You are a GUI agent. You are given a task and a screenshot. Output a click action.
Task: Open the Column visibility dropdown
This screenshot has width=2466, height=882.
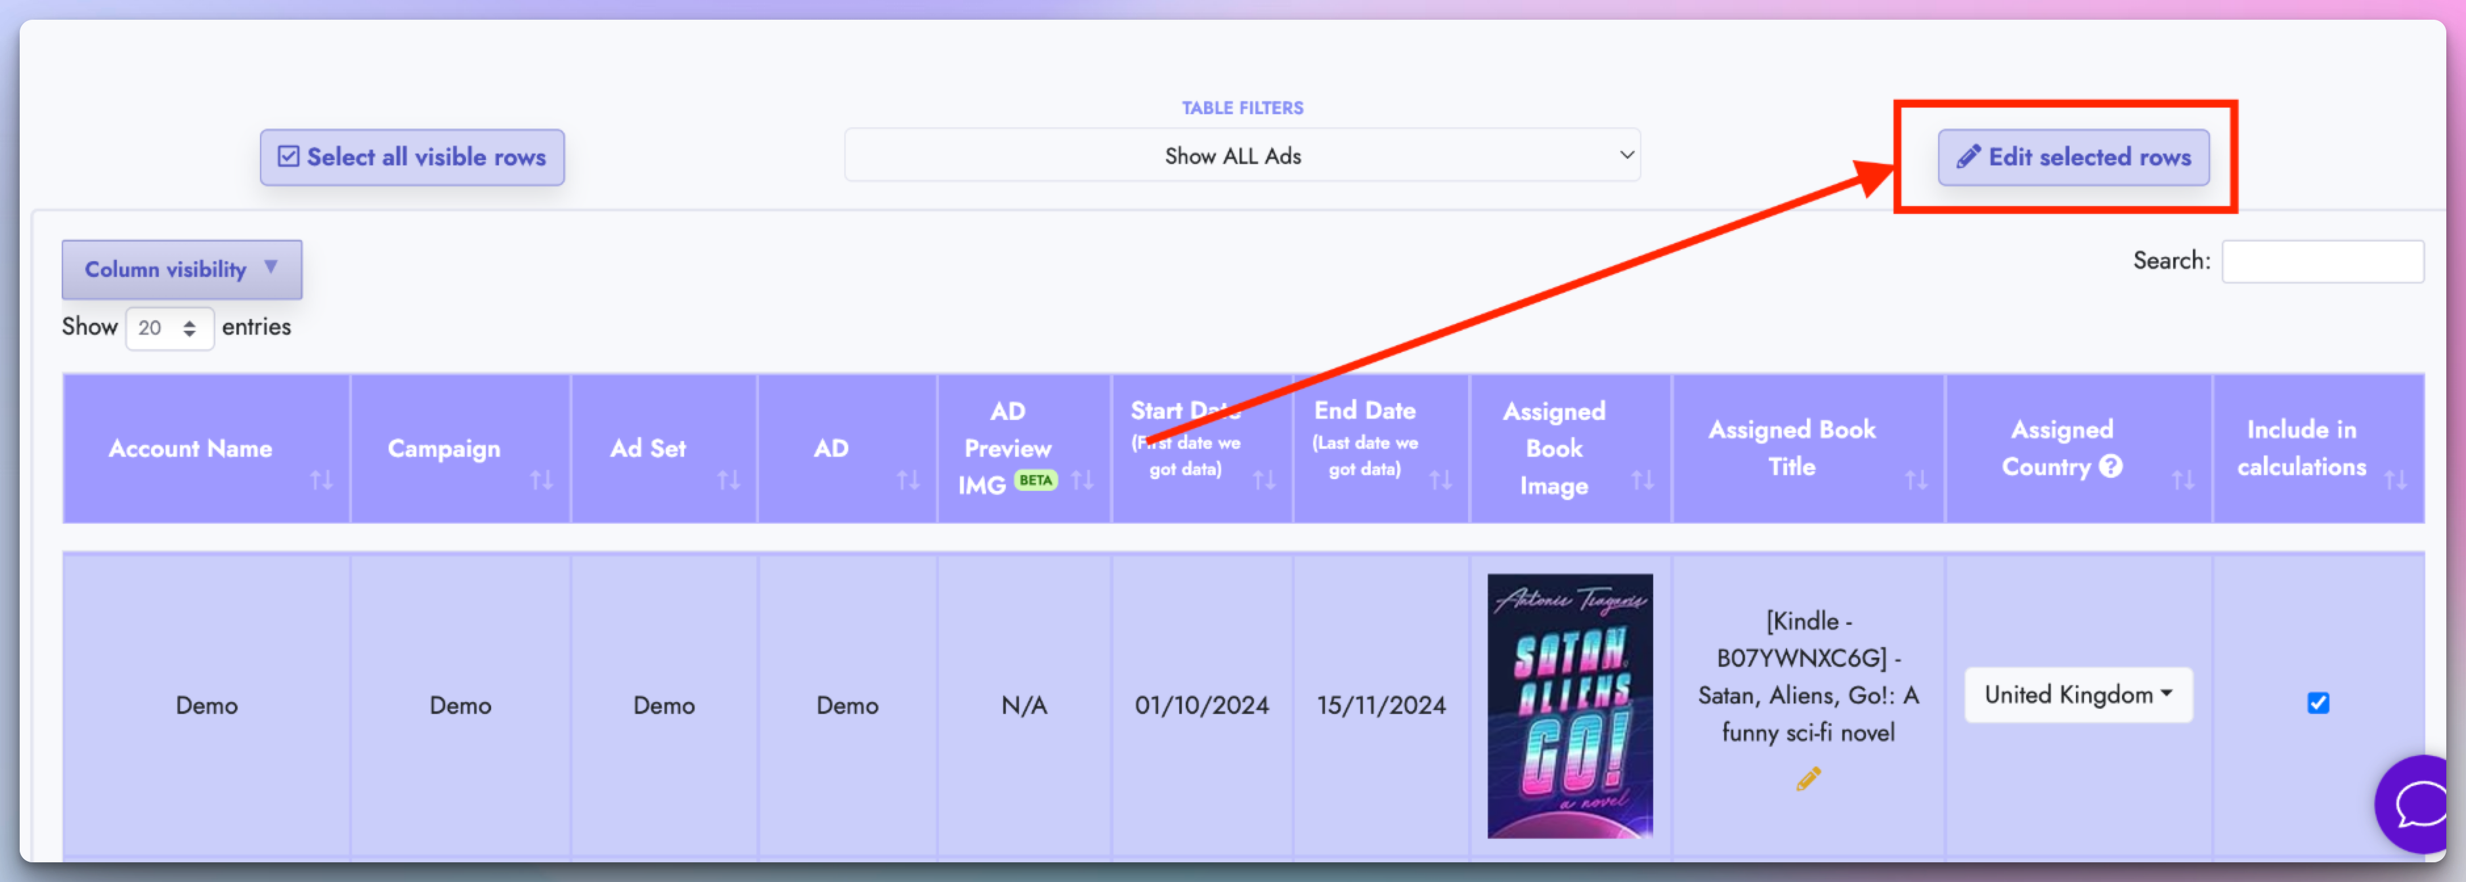pos(182,269)
